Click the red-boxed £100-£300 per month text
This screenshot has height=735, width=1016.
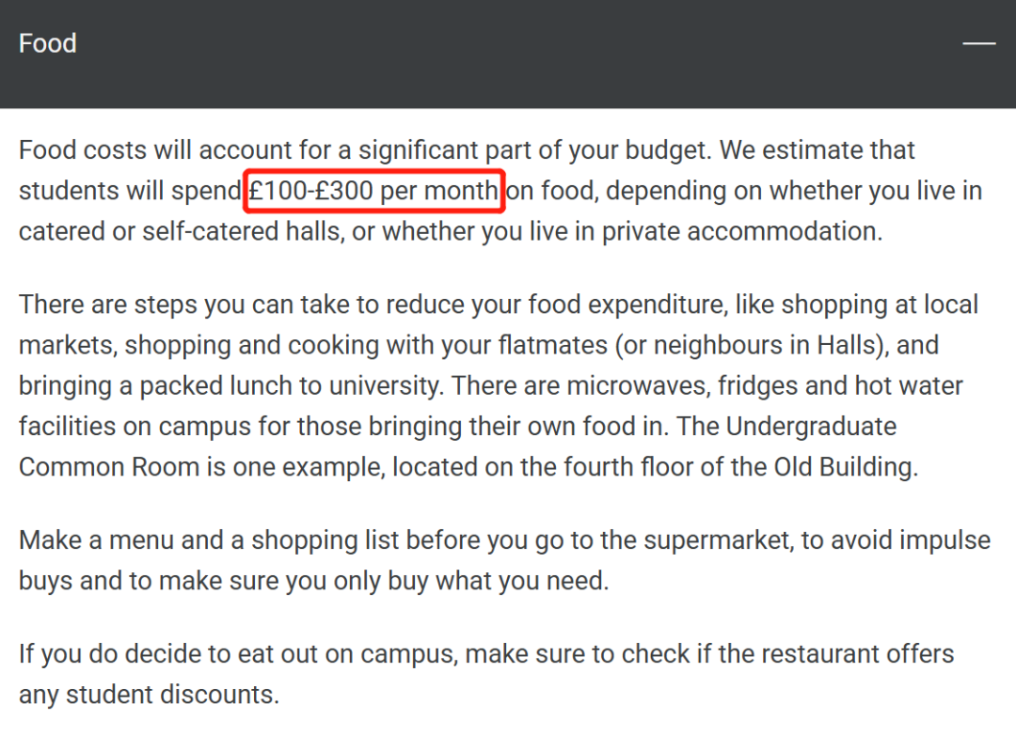(373, 191)
